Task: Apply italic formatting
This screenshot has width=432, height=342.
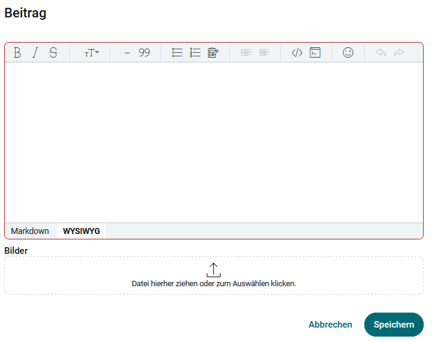Action: pos(35,53)
